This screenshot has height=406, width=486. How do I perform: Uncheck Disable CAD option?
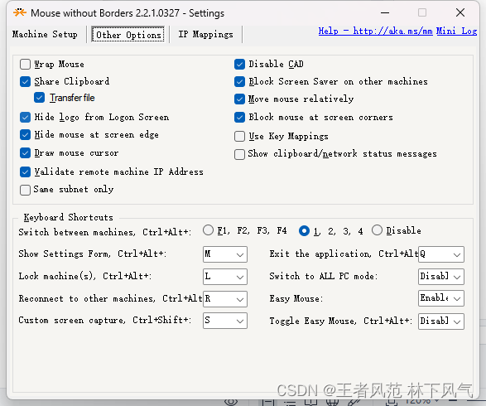coord(239,64)
